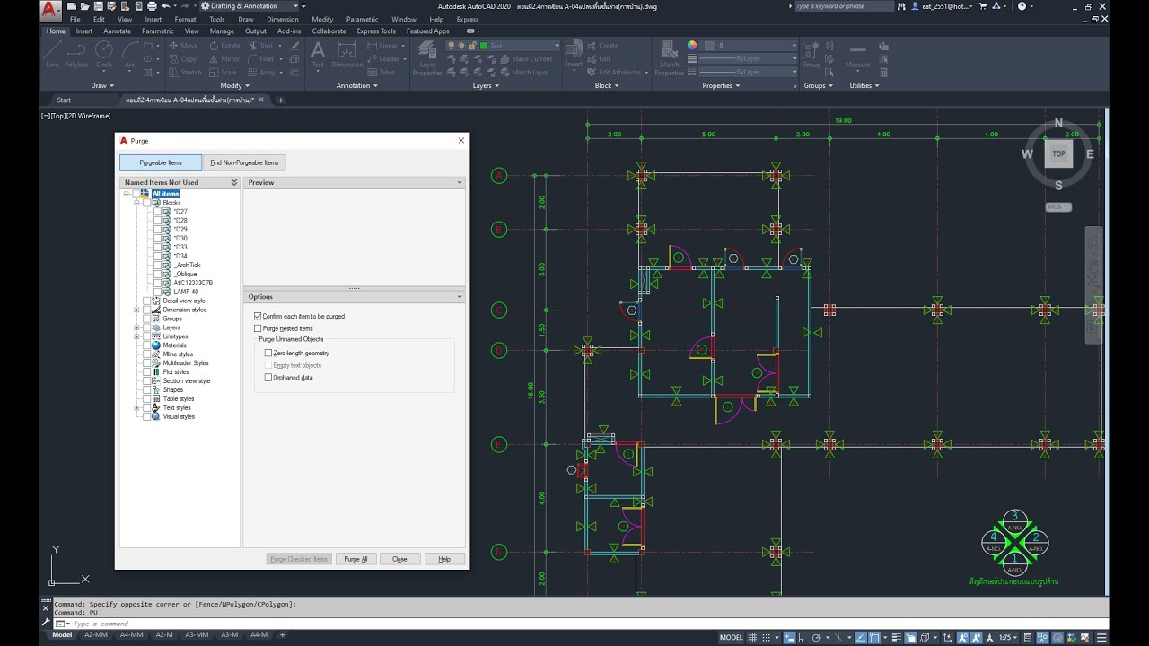Image resolution: width=1149 pixels, height=646 pixels.
Task: Click the Close button in Purge dialog
Action: [x=399, y=559]
